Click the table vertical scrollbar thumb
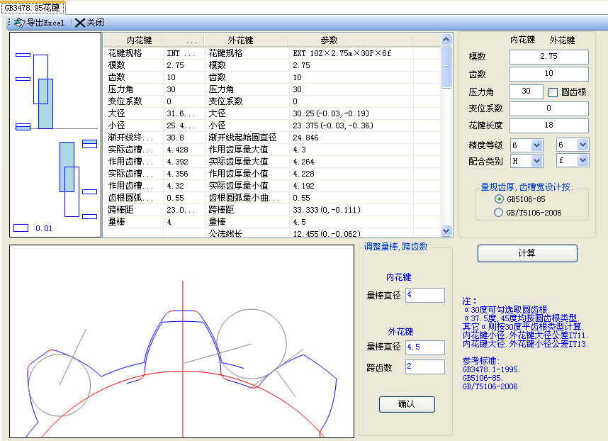The height and width of the screenshot is (441, 608). coord(446,67)
